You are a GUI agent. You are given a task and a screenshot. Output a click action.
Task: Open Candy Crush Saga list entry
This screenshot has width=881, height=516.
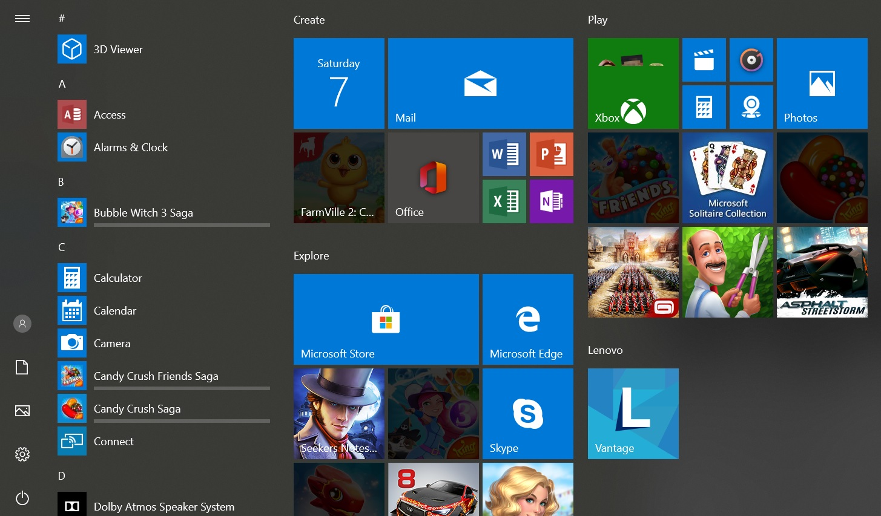(163, 408)
